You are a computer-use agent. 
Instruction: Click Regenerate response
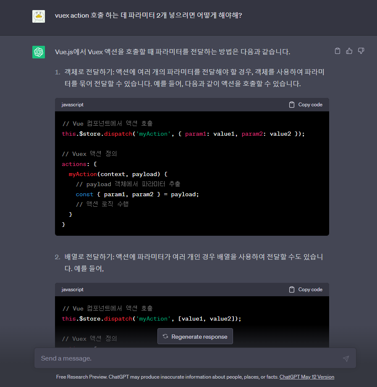195,337
